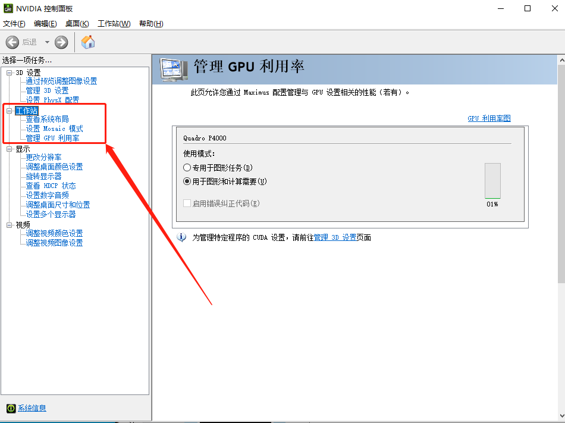The image size is (565, 423).
Task: Click the info icon beside CUDA hint
Action: click(x=181, y=237)
